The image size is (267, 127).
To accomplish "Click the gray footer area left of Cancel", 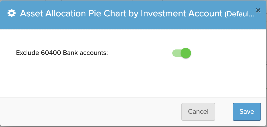I will [90, 112].
